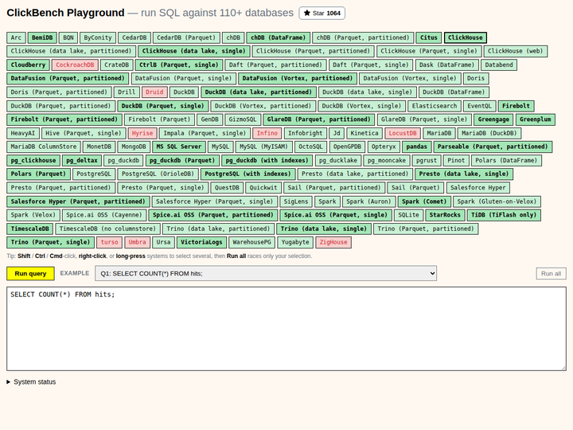
Task: Select the Yugabyte system chip
Action: 295,242
